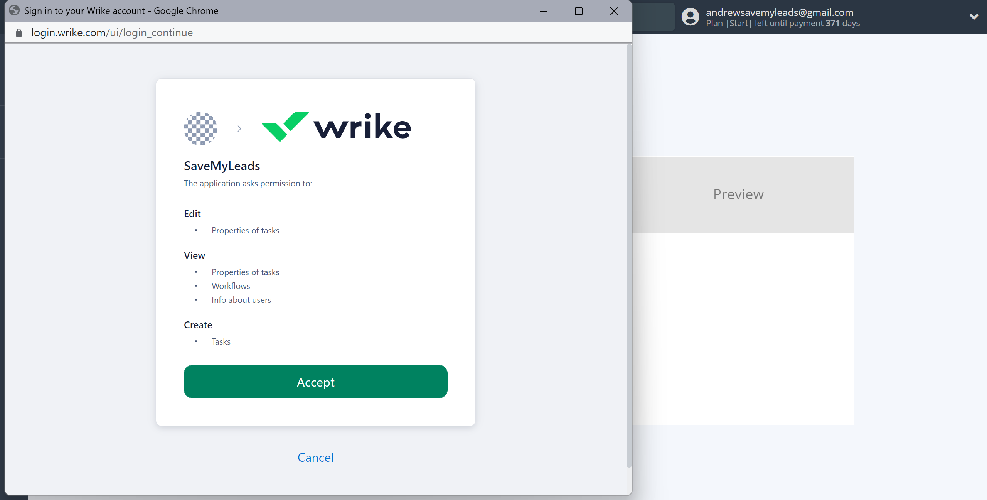
Task: Click the andrewsavemyleads@gmail.com account email
Action: pyautogui.click(x=780, y=12)
